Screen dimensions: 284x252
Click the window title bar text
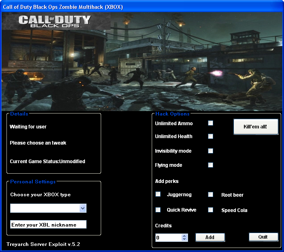tap(63, 7)
